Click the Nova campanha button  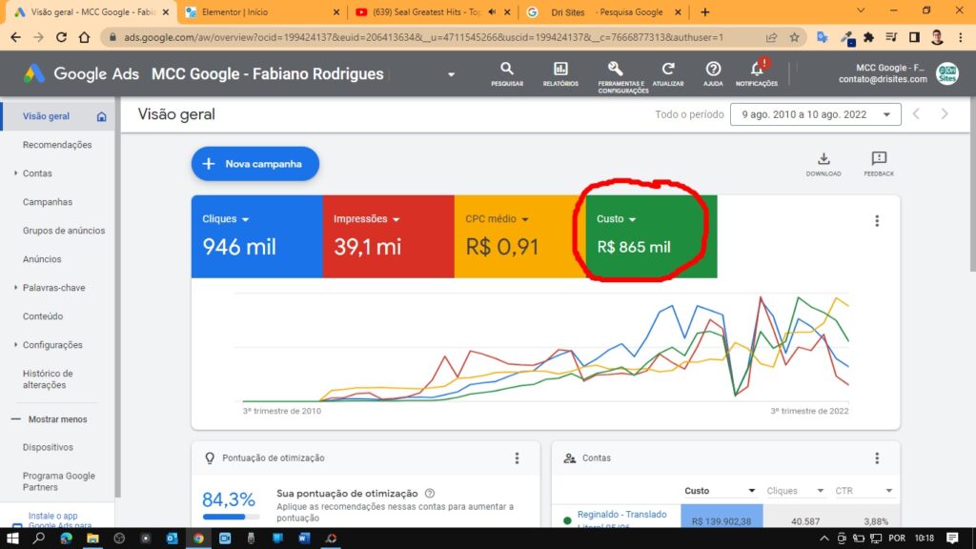[x=255, y=164]
